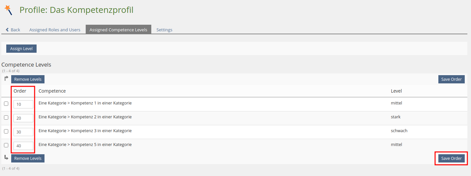Viewport: 471px width, 176px height.
Task: Click the top multi-select arrow icon
Action: pyautogui.click(x=6, y=79)
